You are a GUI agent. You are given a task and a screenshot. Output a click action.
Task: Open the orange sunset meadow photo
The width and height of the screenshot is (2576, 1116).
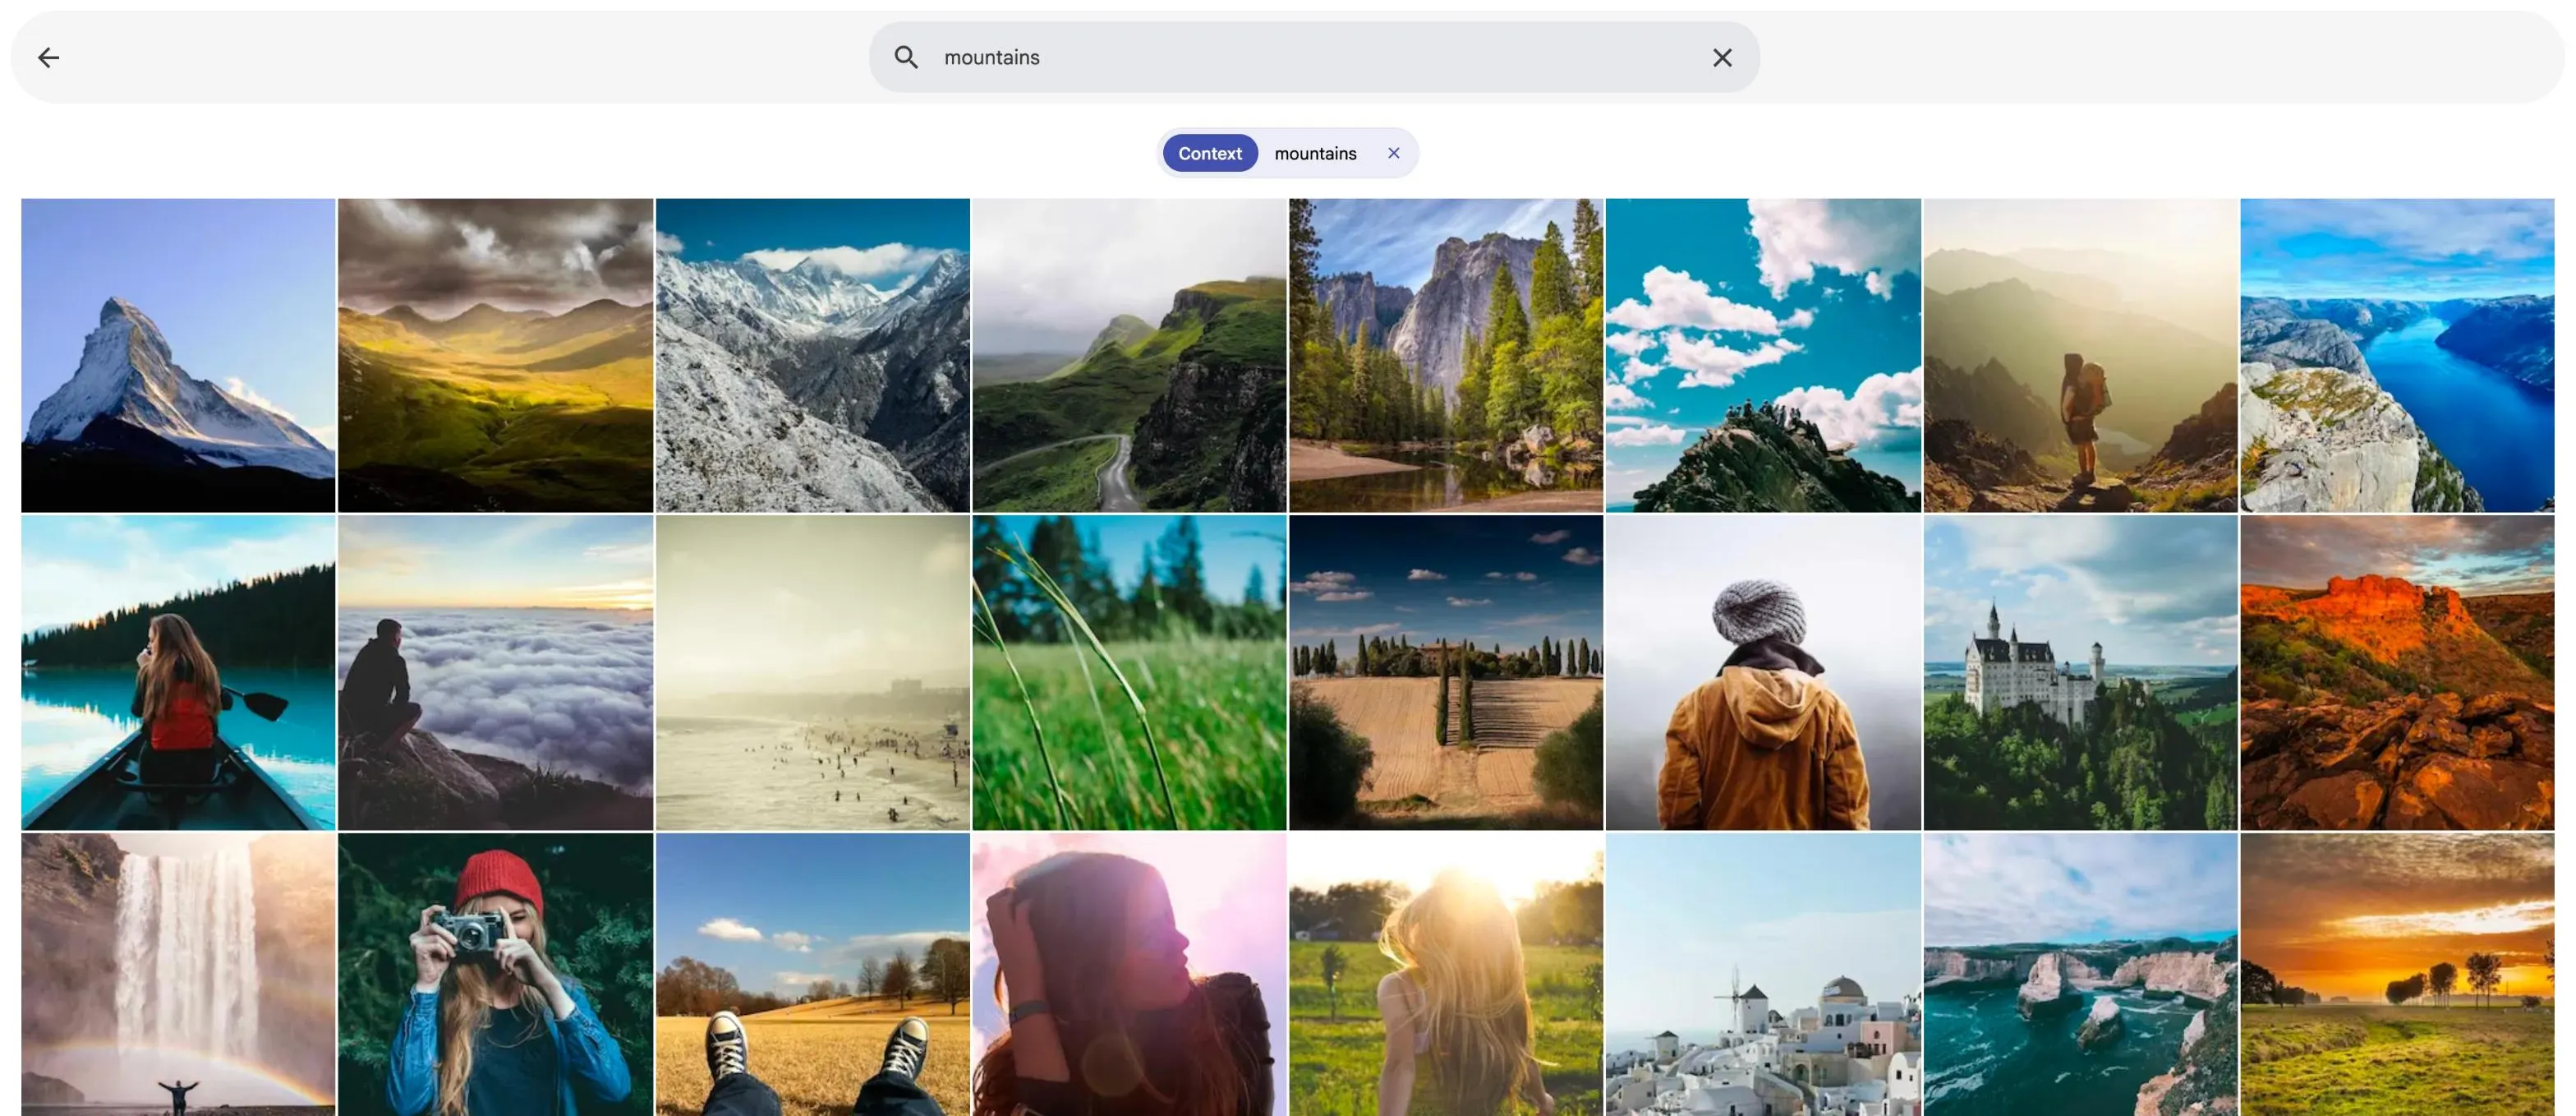pyautogui.click(x=2397, y=975)
